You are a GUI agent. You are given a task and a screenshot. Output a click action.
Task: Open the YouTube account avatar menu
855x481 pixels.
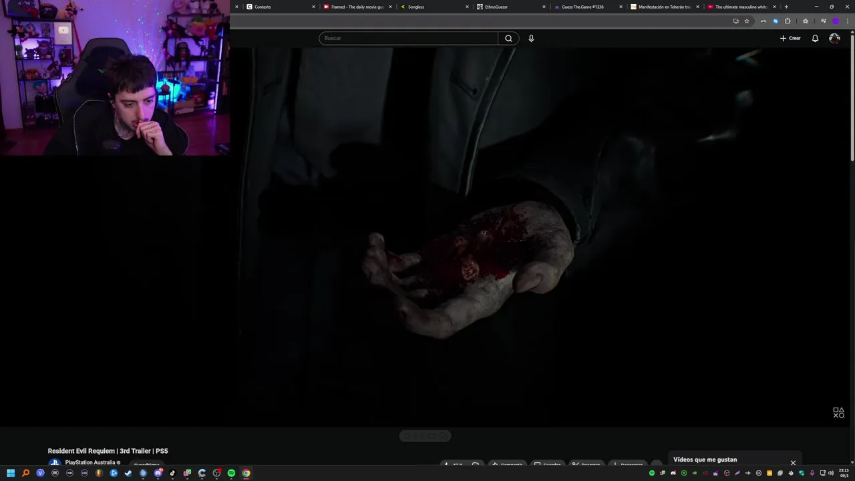tap(834, 38)
